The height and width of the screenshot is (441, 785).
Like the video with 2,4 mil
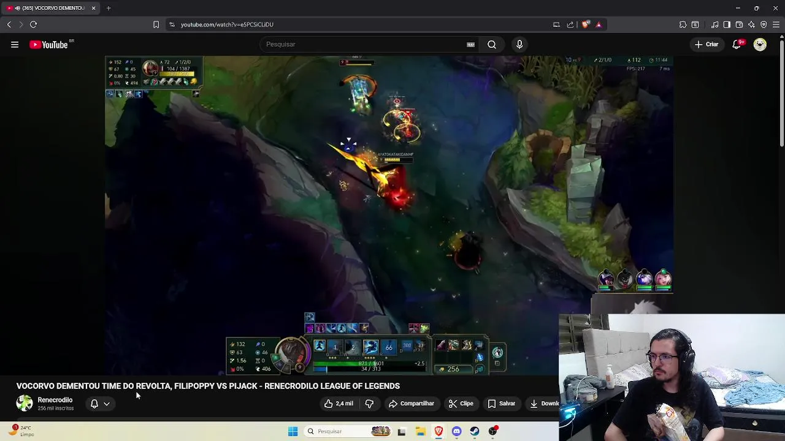click(339, 404)
